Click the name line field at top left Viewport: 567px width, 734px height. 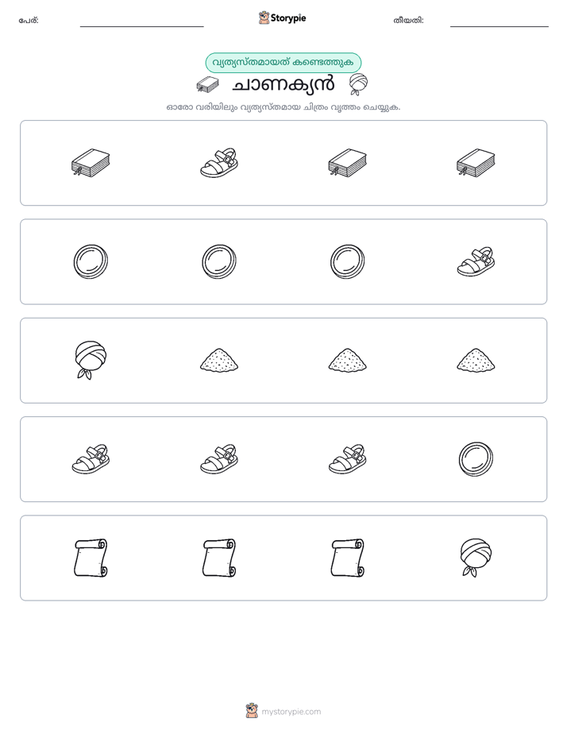pyautogui.click(x=141, y=21)
